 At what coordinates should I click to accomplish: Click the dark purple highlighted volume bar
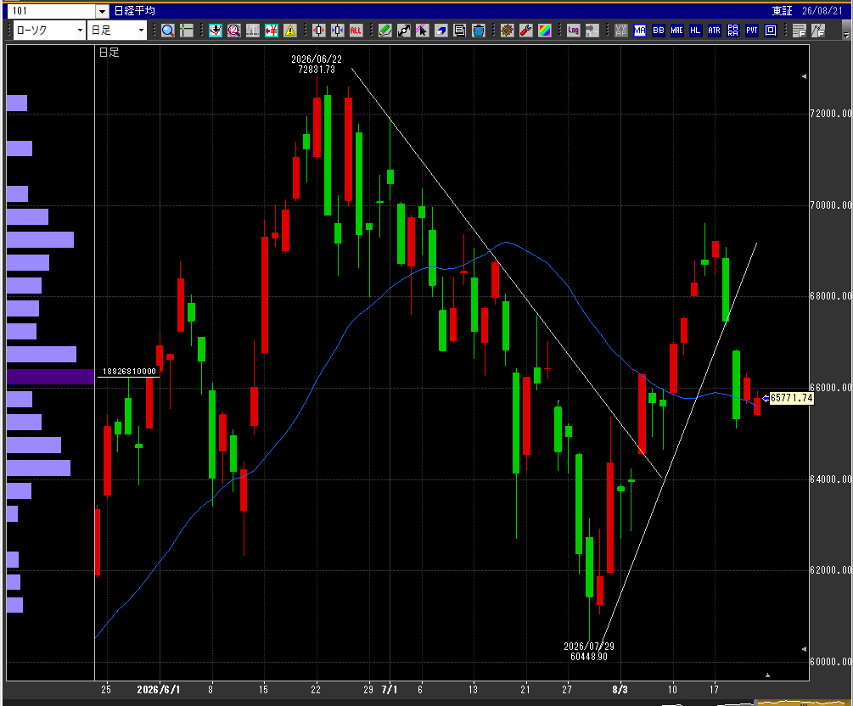(51, 377)
